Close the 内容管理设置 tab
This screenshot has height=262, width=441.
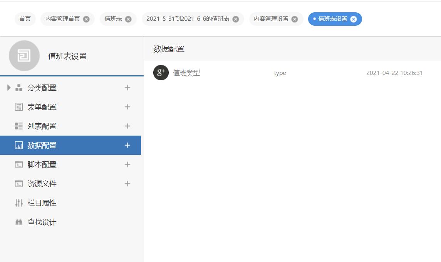295,19
